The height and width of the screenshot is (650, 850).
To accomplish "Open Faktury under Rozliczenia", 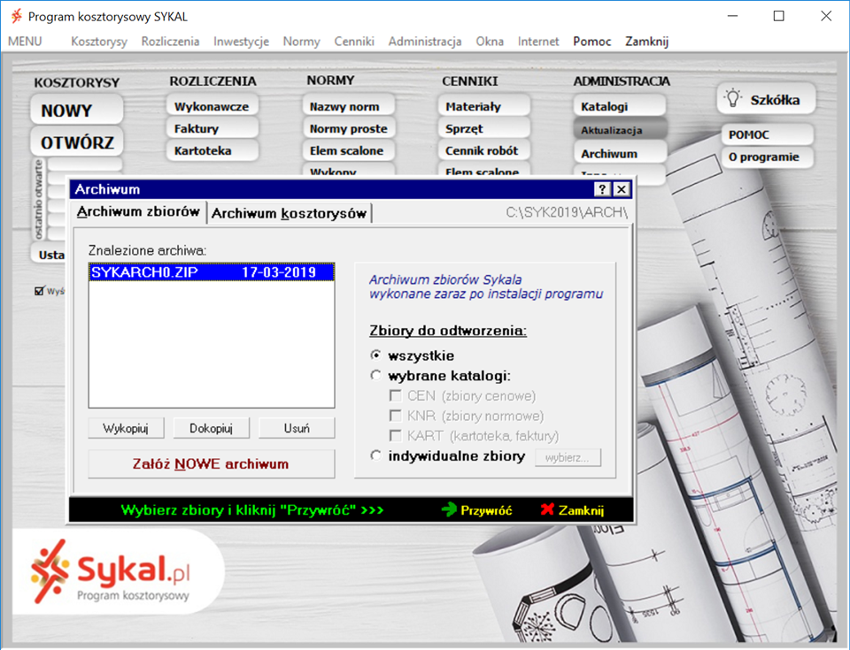I will click(212, 128).
